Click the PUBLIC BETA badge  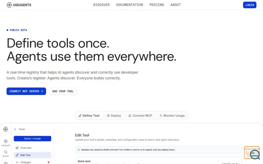[x=17, y=30]
